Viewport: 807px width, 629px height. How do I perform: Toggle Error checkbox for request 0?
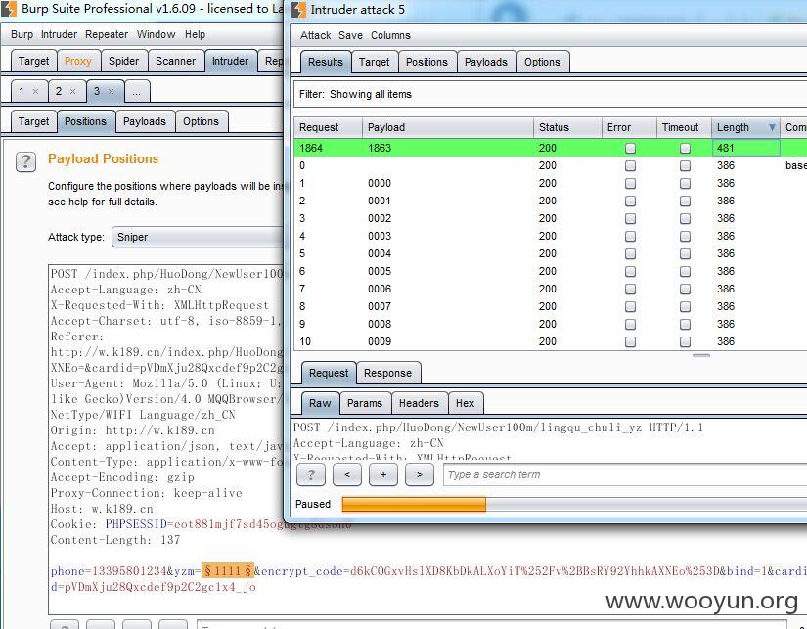[x=630, y=165]
